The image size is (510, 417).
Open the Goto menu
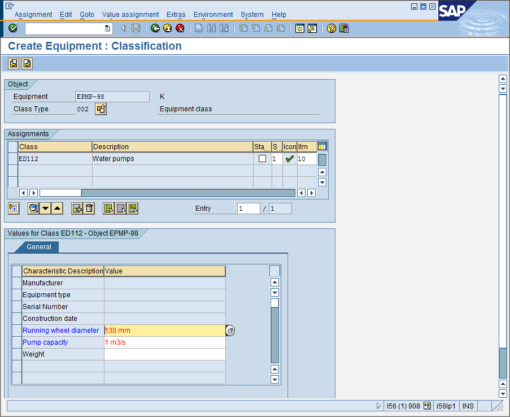[x=87, y=15]
